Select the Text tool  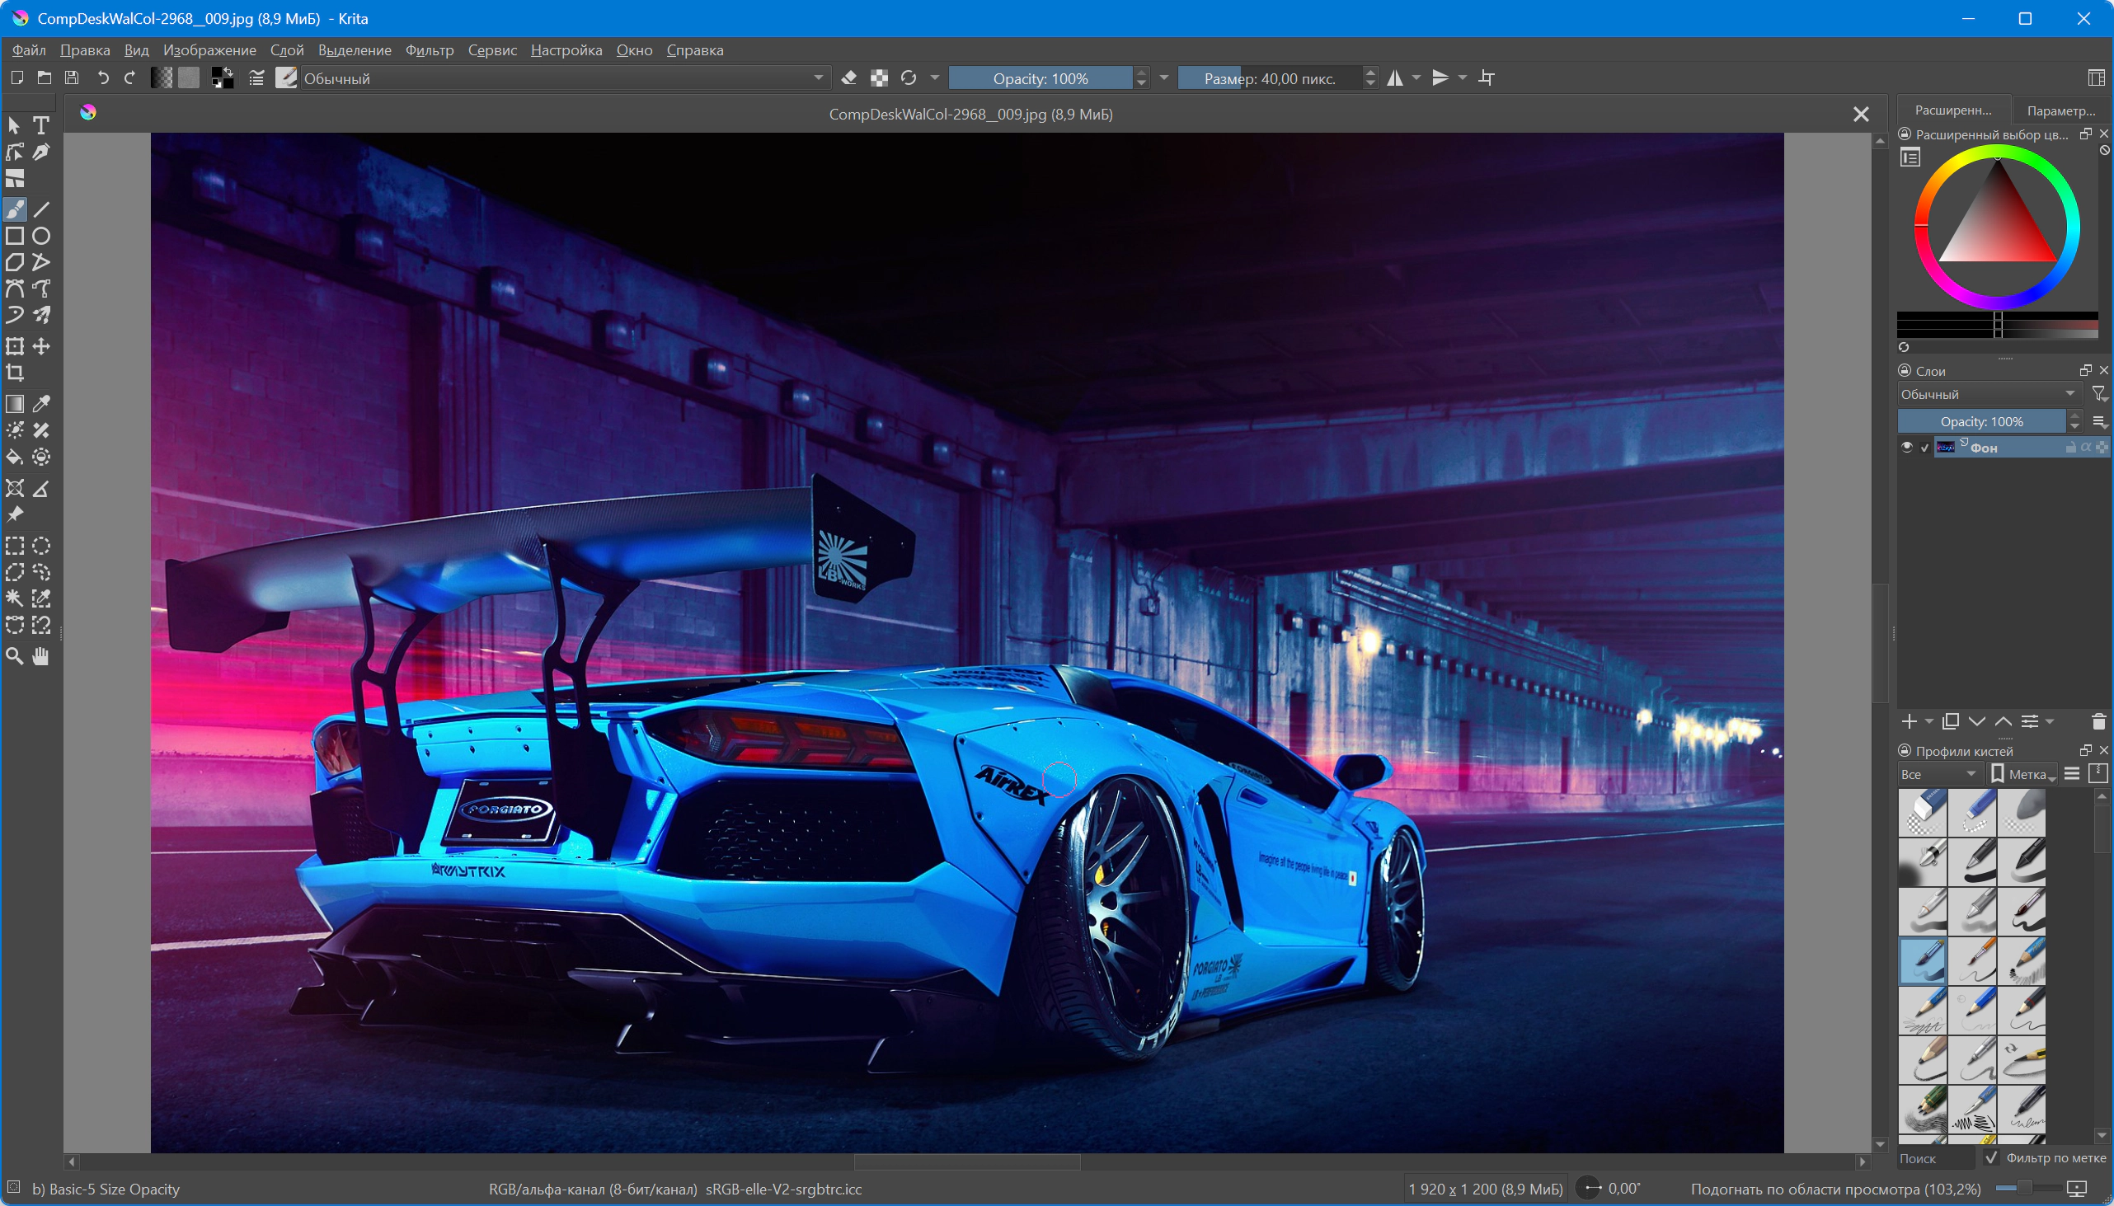[40, 125]
